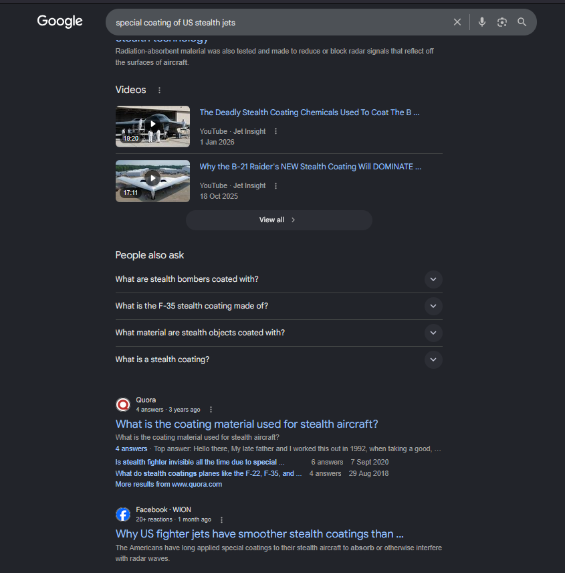This screenshot has width=565, height=573.
Task: Play the B-21 Raider 17:11 video thumbnail
Action: pyautogui.click(x=152, y=181)
